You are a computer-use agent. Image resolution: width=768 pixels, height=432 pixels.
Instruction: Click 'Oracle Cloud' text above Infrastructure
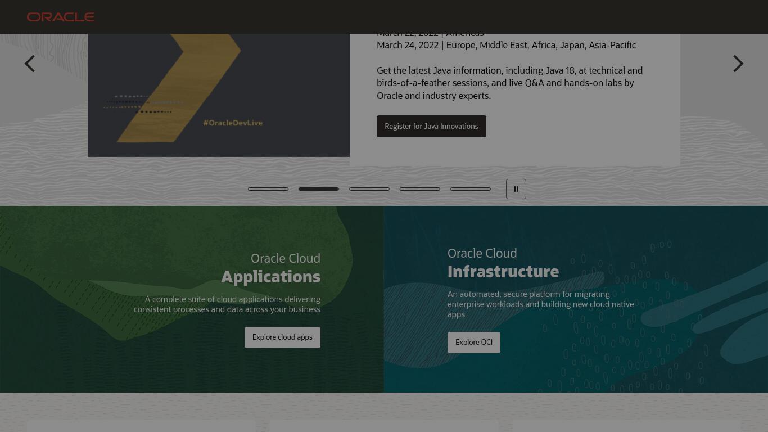click(x=482, y=253)
